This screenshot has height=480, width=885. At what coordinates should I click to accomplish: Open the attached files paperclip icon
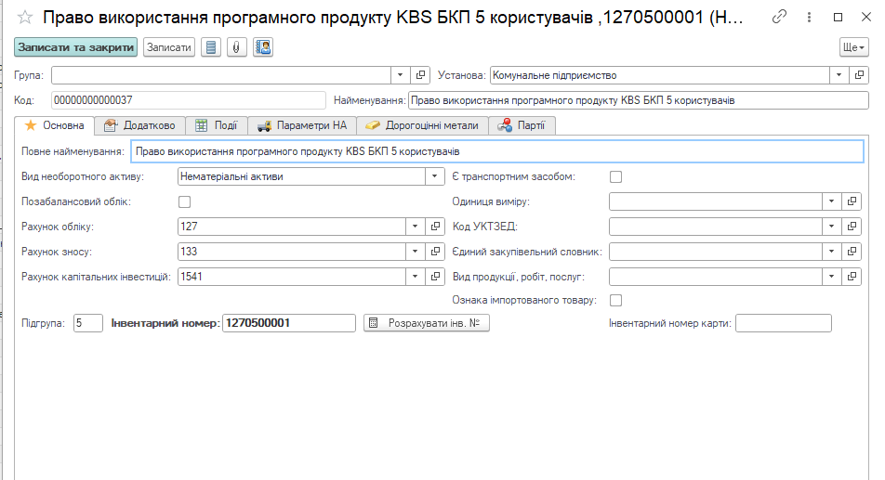[237, 47]
